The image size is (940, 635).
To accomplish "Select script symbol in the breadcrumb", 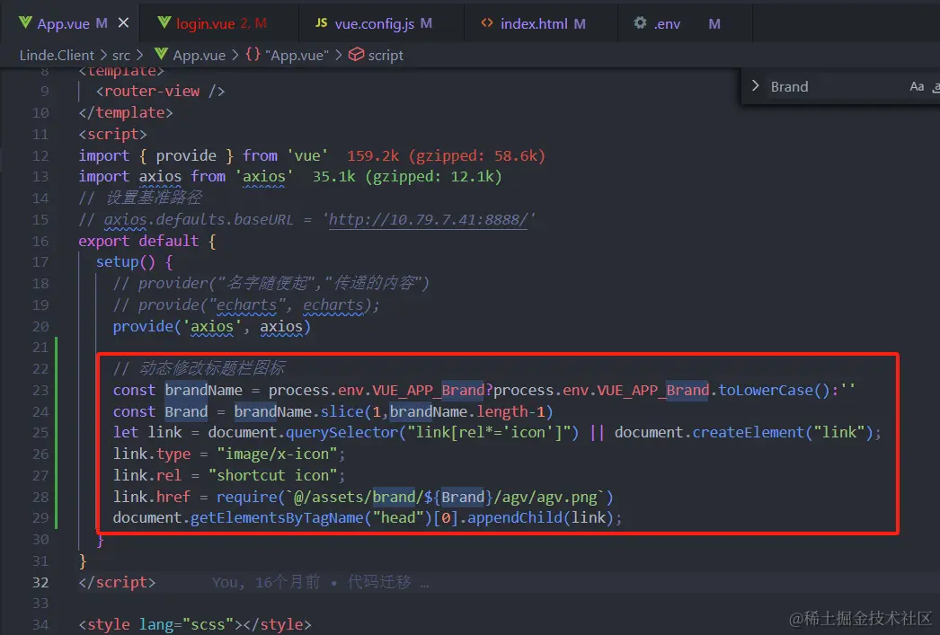I will point(386,55).
